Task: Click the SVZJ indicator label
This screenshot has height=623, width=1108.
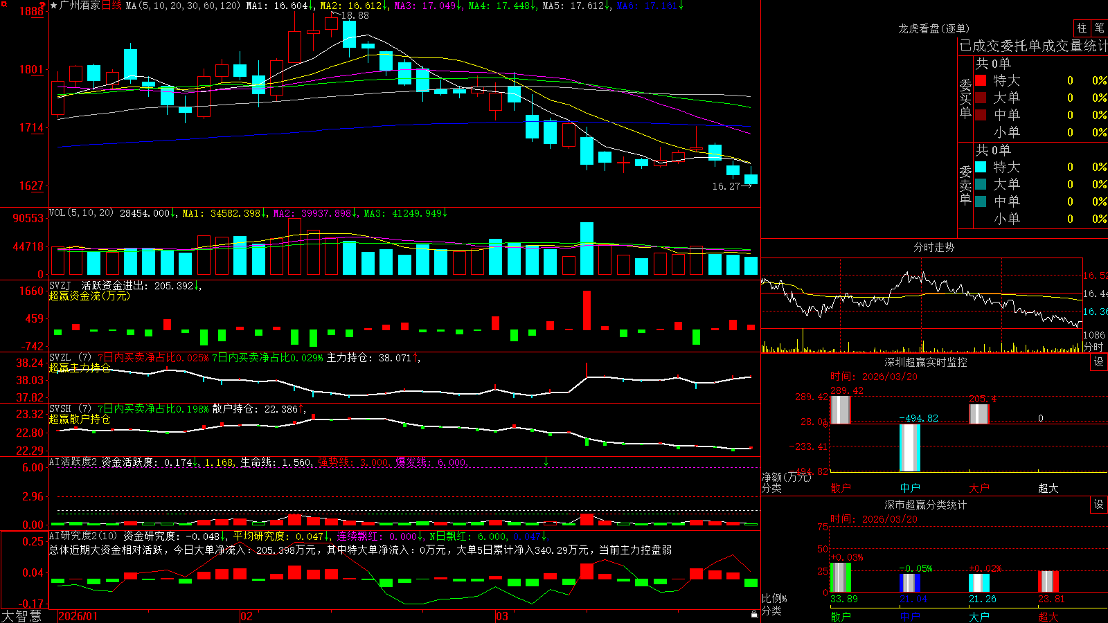Action: pyautogui.click(x=60, y=285)
